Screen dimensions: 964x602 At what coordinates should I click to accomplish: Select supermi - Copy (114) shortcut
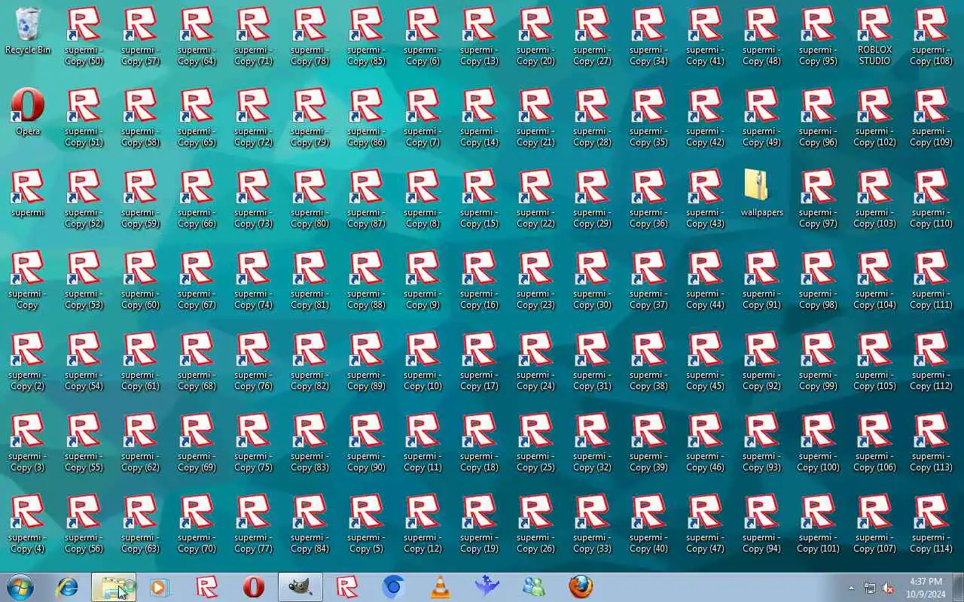(x=932, y=524)
